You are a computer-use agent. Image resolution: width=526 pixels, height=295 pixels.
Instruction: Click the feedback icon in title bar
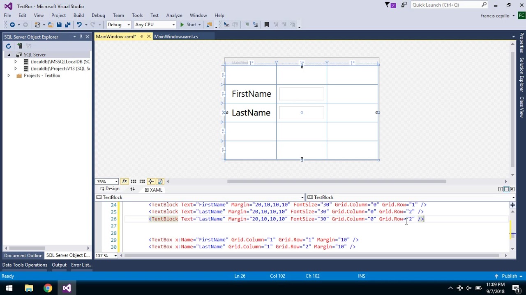coord(404,5)
